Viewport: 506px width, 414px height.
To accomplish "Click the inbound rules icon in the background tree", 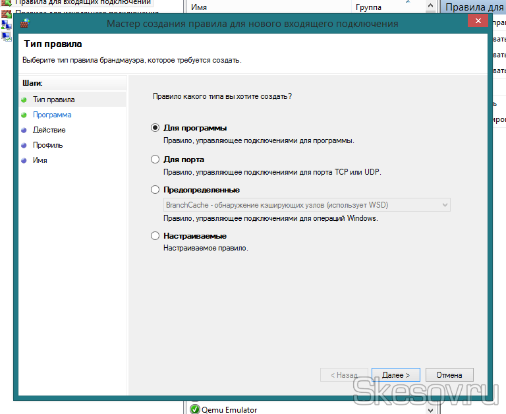I will click(x=6, y=3).
